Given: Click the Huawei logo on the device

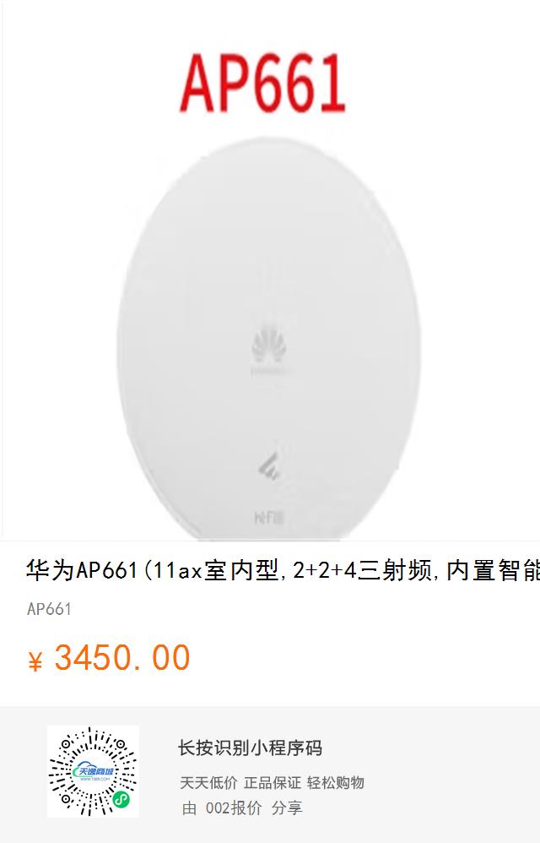Looking at the screenshot, I should [x=269, y=346].
